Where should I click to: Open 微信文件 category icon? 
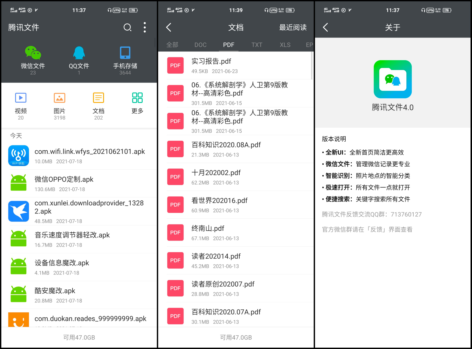(x=33, y=53)
